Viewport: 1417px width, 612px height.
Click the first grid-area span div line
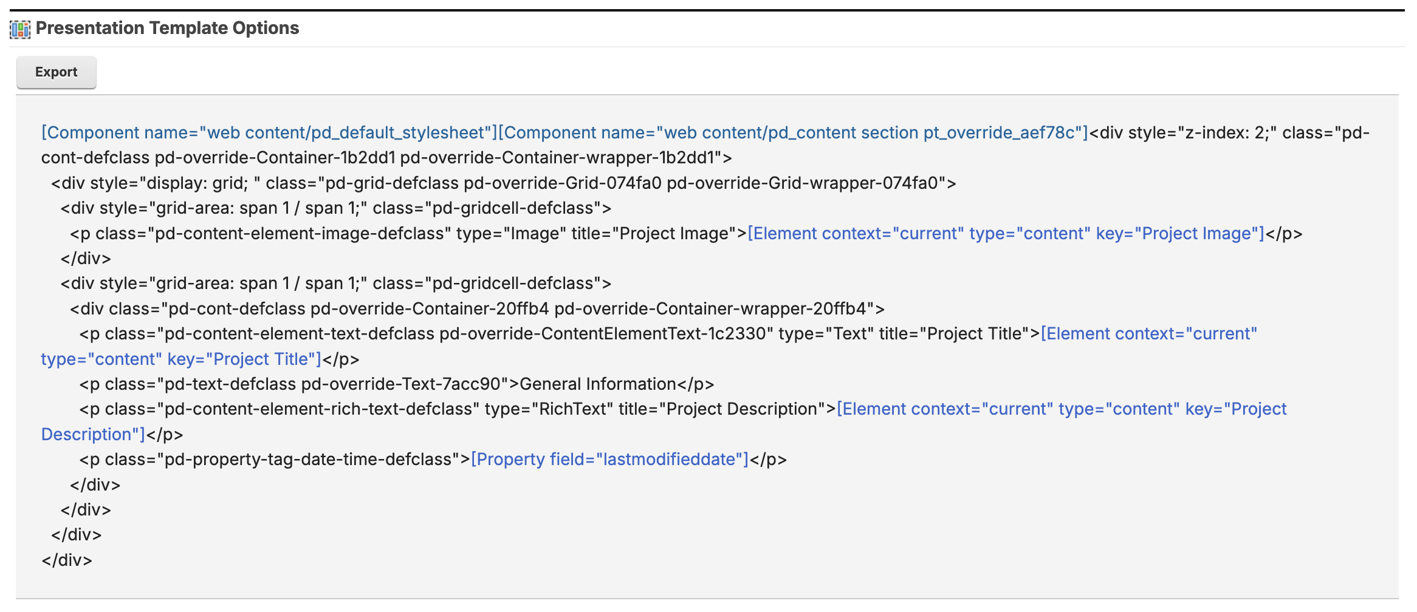click(335, 208)
